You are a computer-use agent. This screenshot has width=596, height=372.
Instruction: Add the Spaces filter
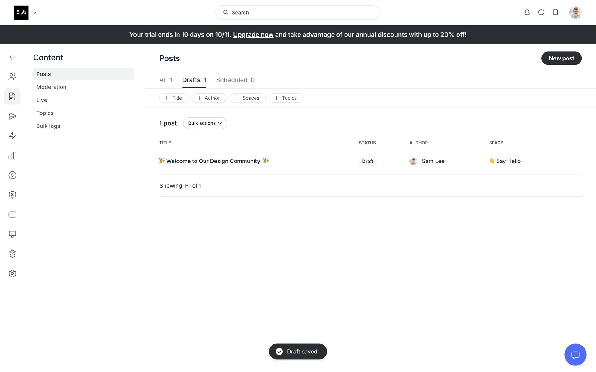pos(247,98)
